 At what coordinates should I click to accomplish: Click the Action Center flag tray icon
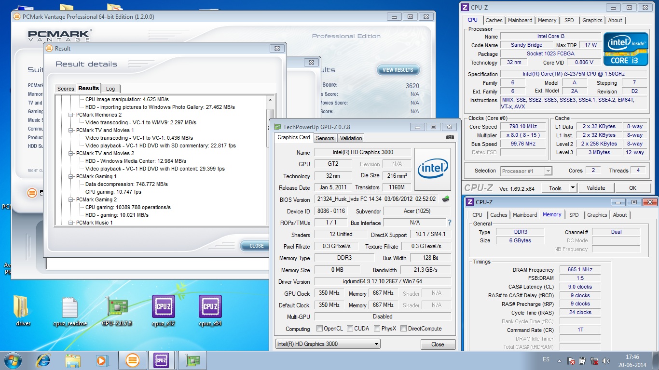coord(571,360)
